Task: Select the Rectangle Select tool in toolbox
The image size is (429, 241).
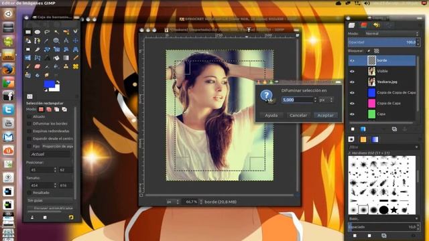Action: 28,32
